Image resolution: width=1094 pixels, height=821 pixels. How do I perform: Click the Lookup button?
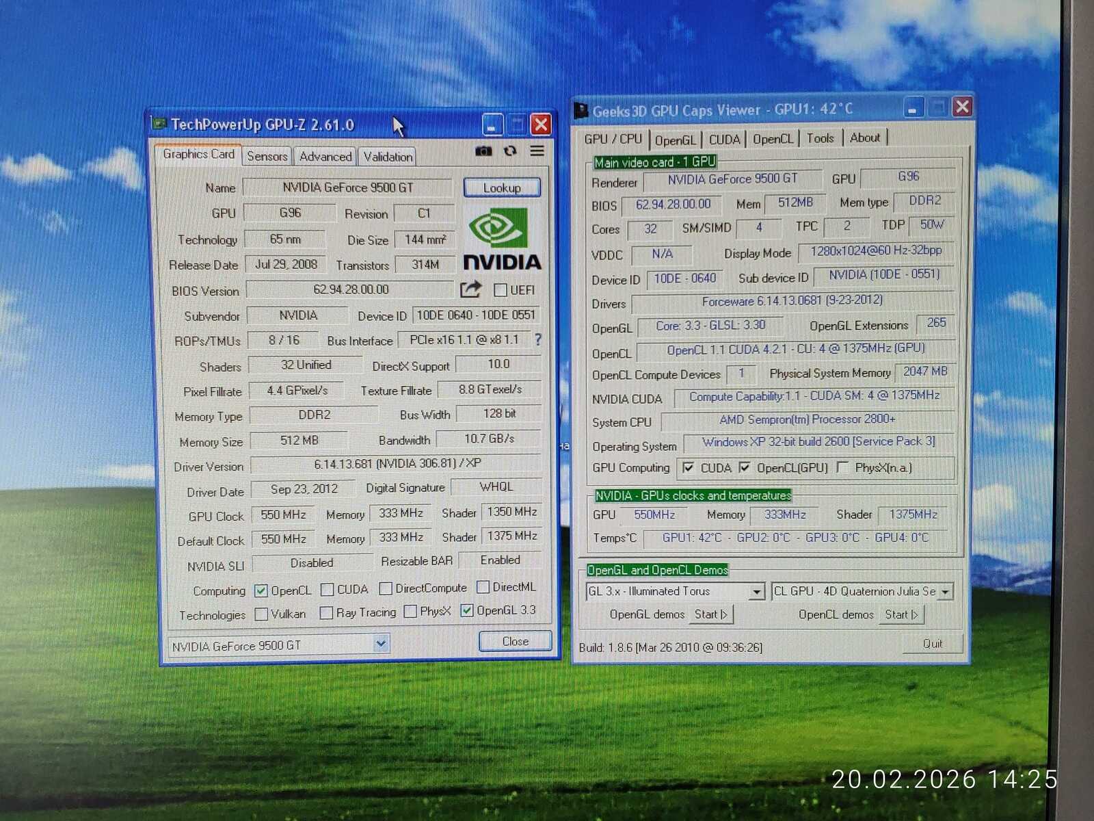click(502, 187)
